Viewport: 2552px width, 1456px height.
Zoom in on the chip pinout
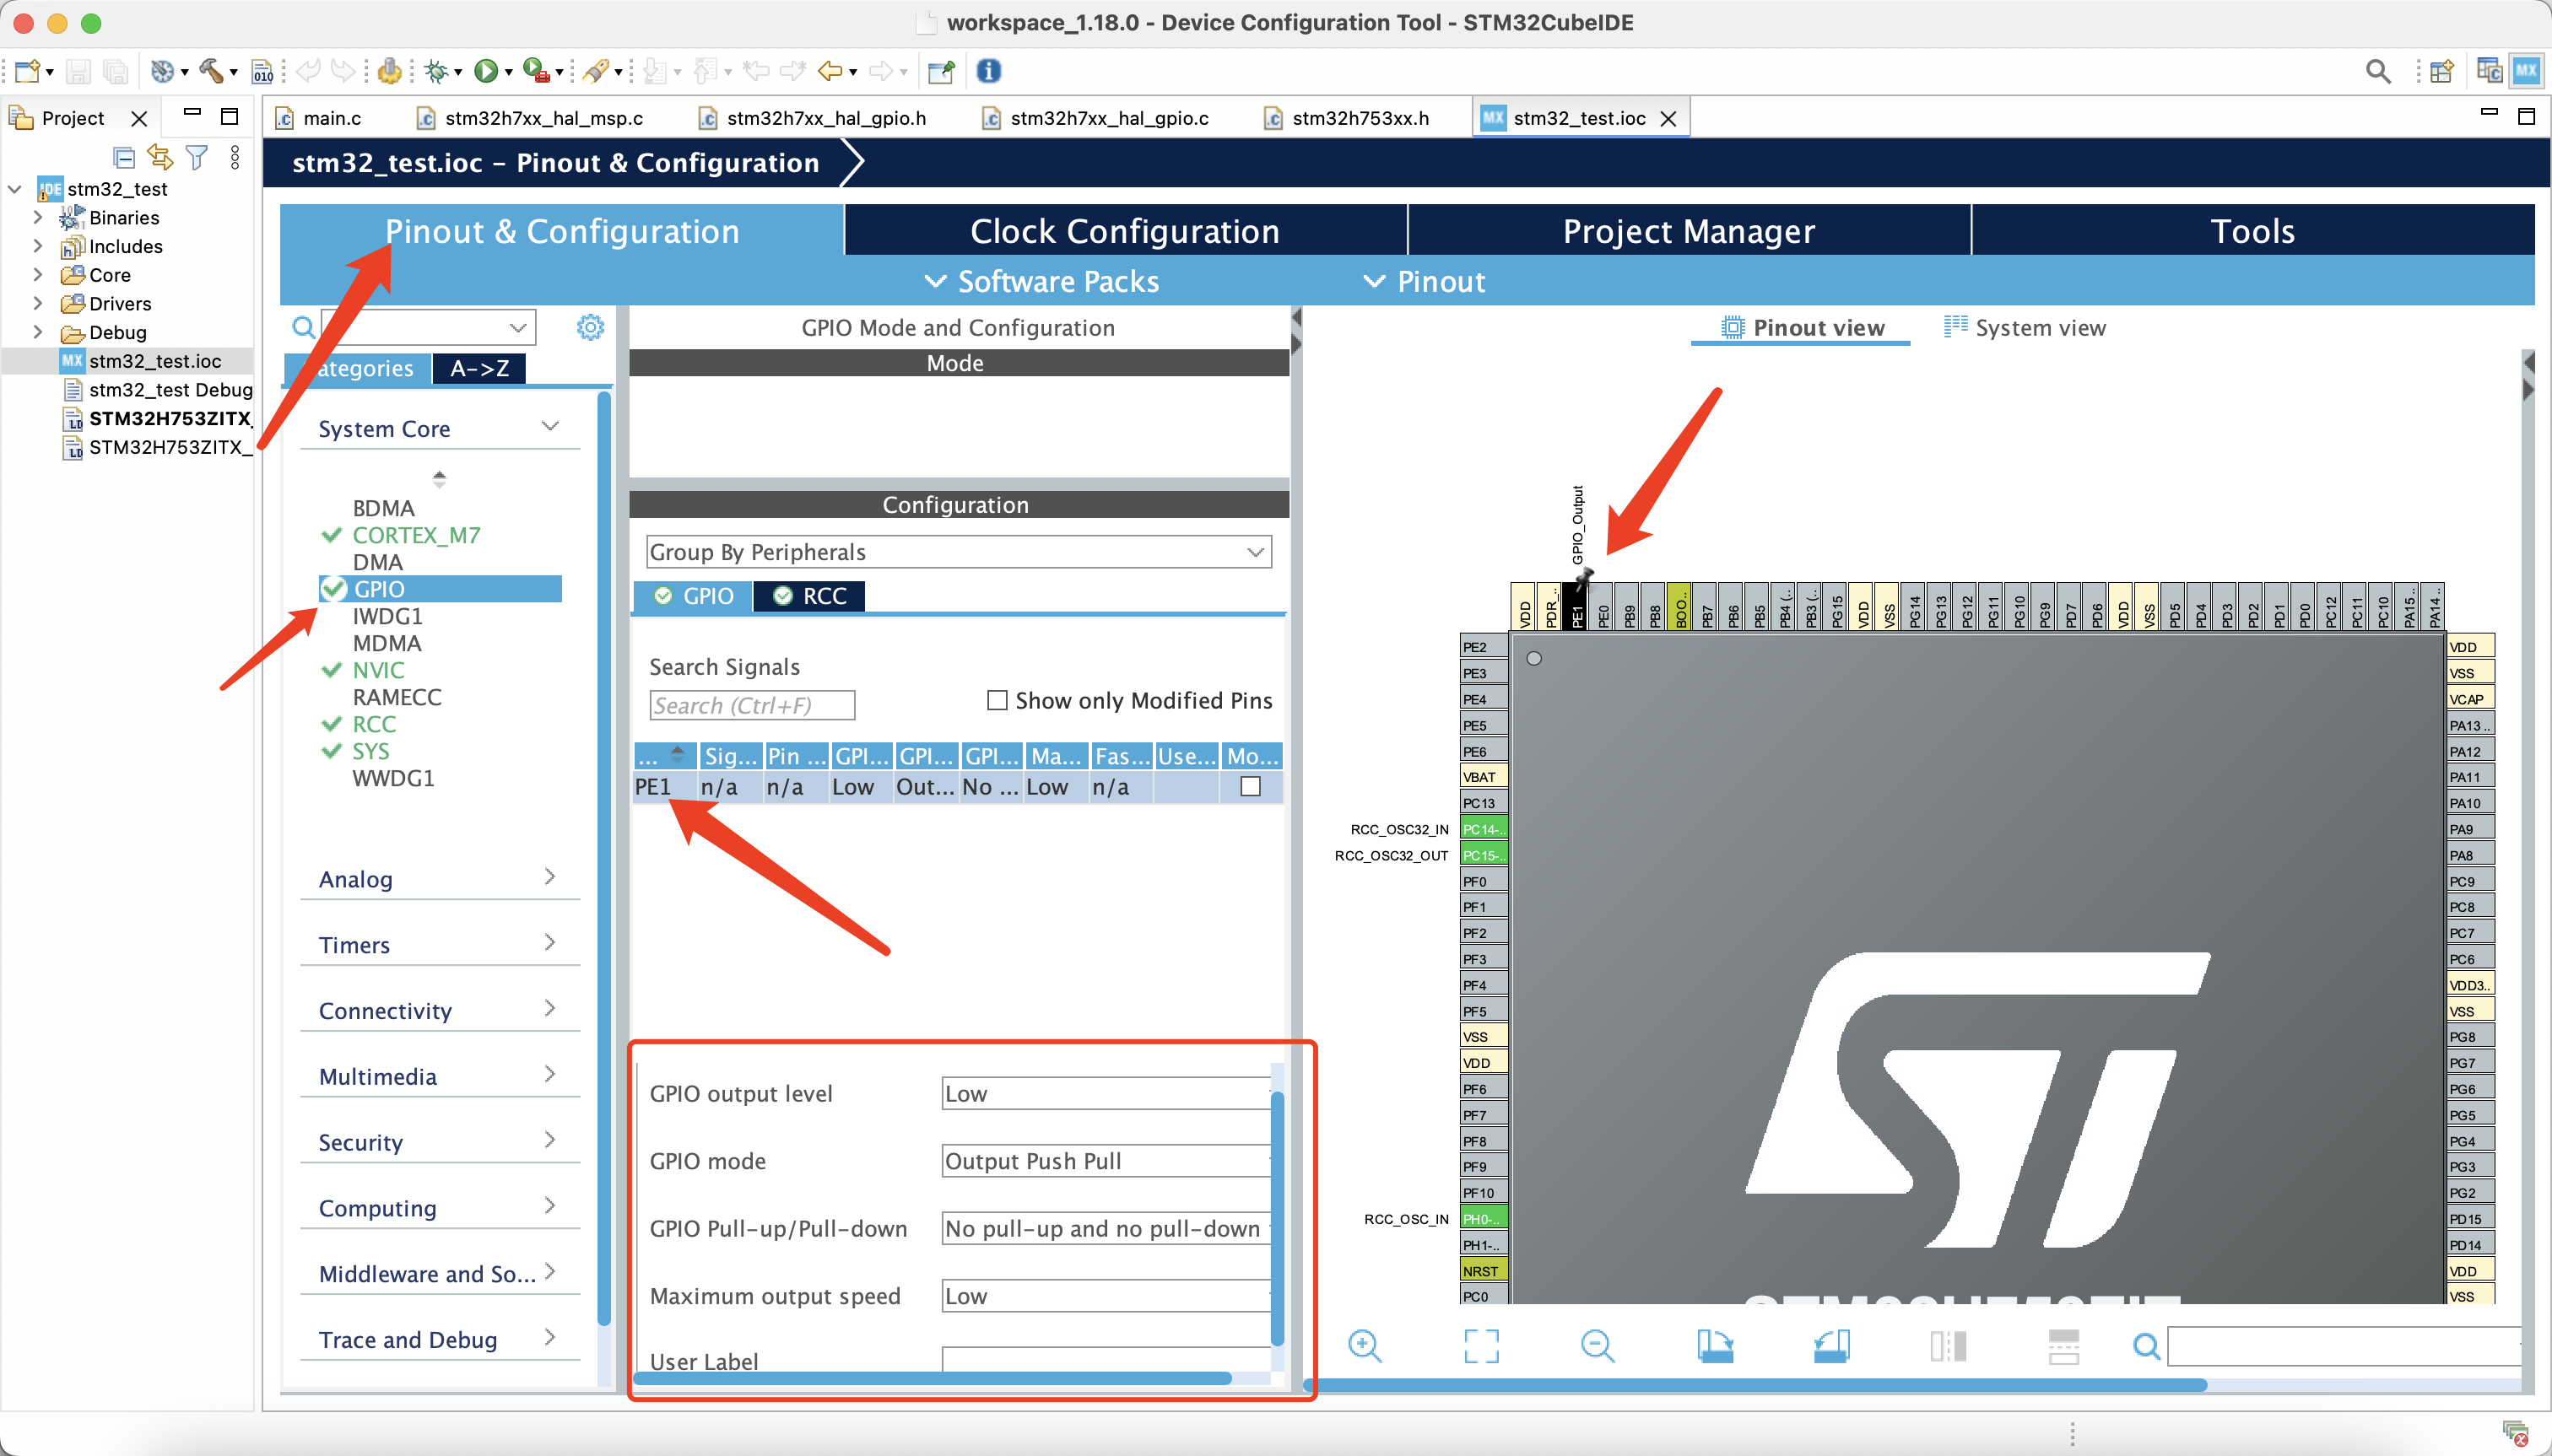point(1365,1346)
